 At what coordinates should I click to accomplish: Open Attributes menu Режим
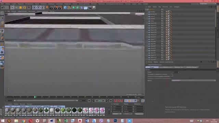point(150,62)
